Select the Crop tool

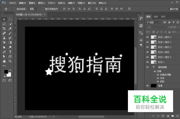point(4,28)
